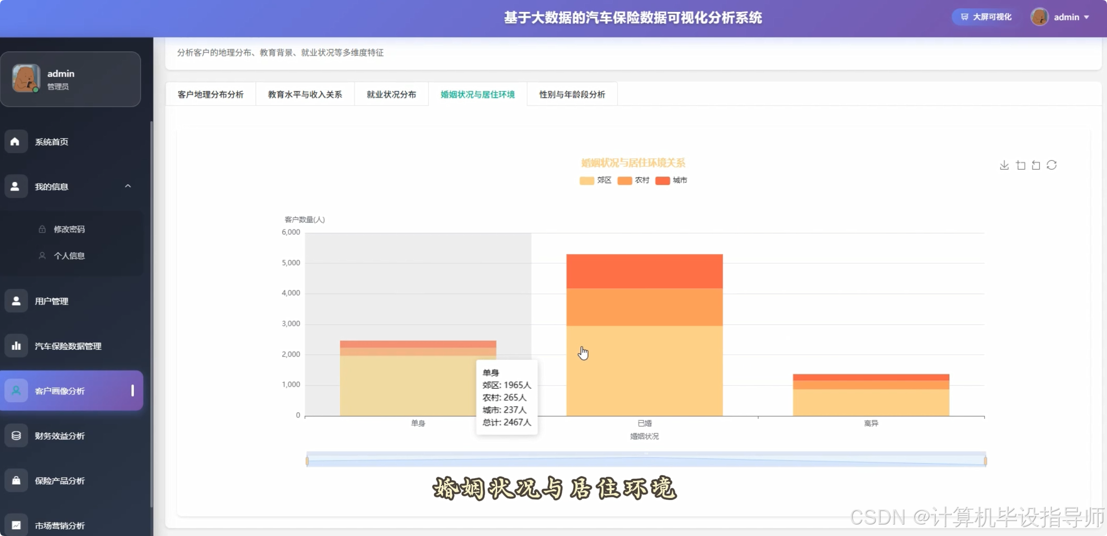Open the admin account dropdown

tap(1061, 17)
